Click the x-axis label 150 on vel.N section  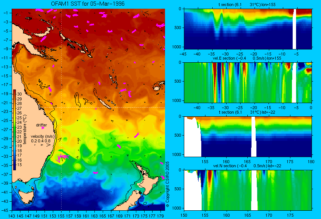tap(184, 215)
